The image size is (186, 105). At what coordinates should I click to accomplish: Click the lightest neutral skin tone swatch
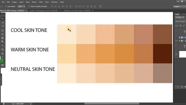[67, 73]
